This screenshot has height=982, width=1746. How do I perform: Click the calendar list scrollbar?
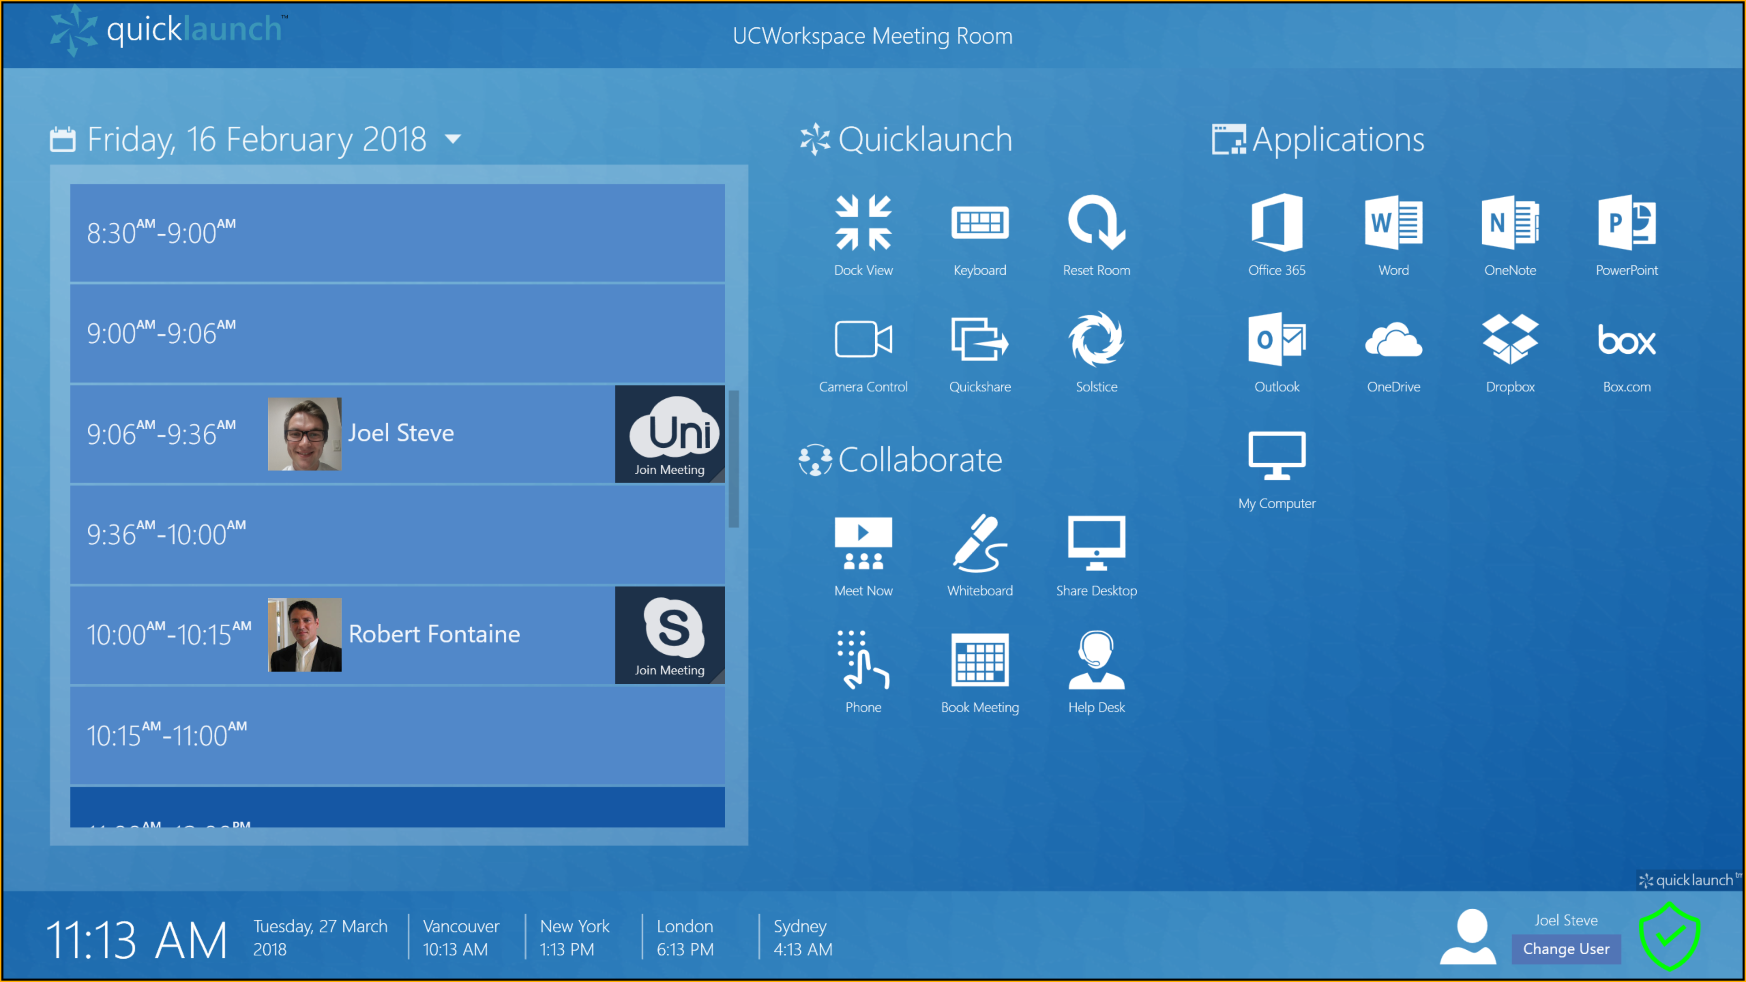pos(733,458)
